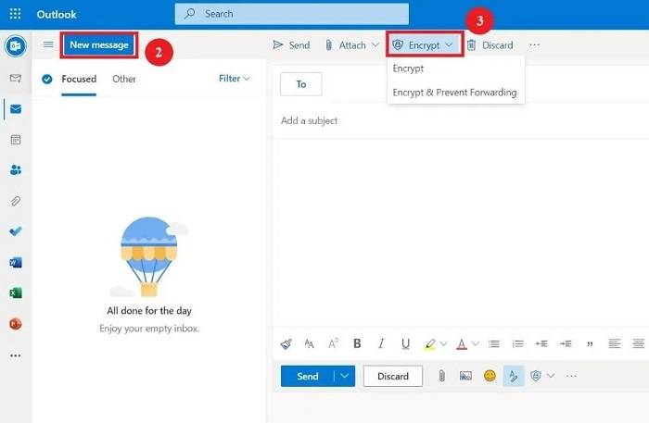Image resolution: width=649 pixels, height=423 pixels.
Task: Insert an emoji using the smiley icon
Action: [490, 376]
